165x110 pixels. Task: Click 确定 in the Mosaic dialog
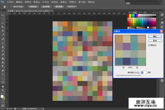[x=155, y=36]
